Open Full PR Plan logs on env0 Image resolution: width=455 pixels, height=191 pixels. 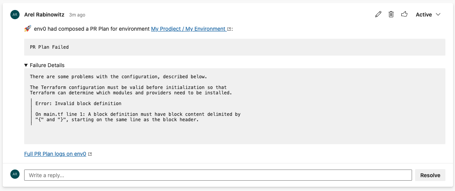coord(55,154)
